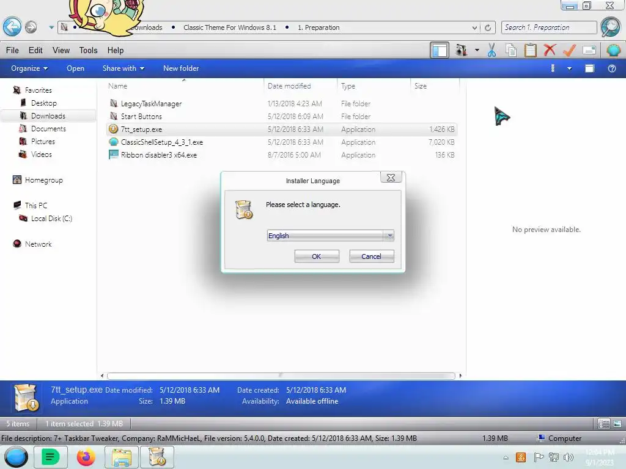The height and width of the screenshot is (469, 626).
Task: Close the Installer Language dialog
Action: click(391, 178)
